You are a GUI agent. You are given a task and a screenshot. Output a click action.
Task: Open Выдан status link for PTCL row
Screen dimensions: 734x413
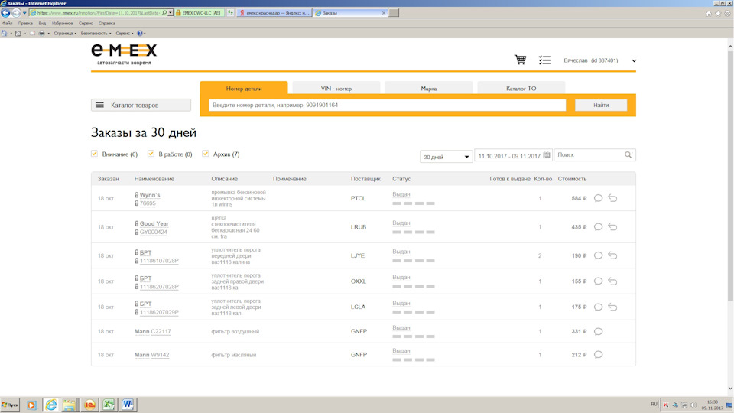[x=401, y=193]
